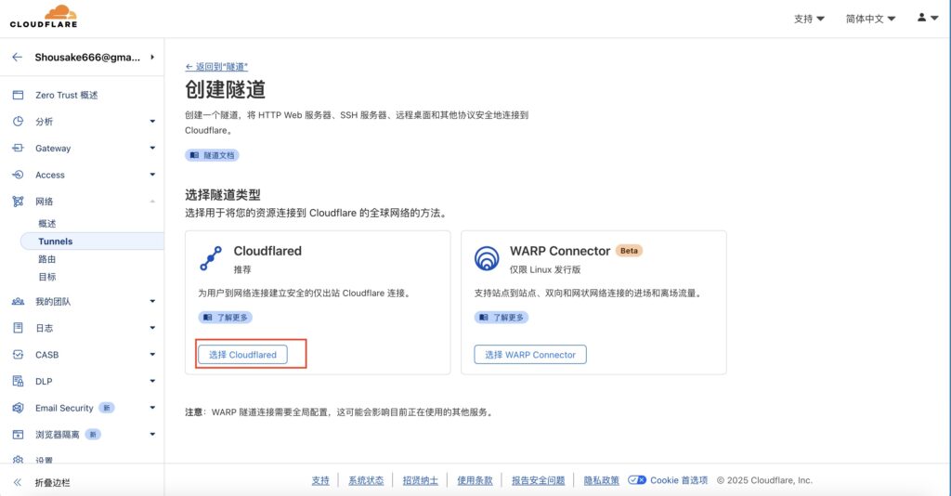Click the 招贤纳士 footer link
The height and width of the screenshot is (496, 951).
point(421,480)
